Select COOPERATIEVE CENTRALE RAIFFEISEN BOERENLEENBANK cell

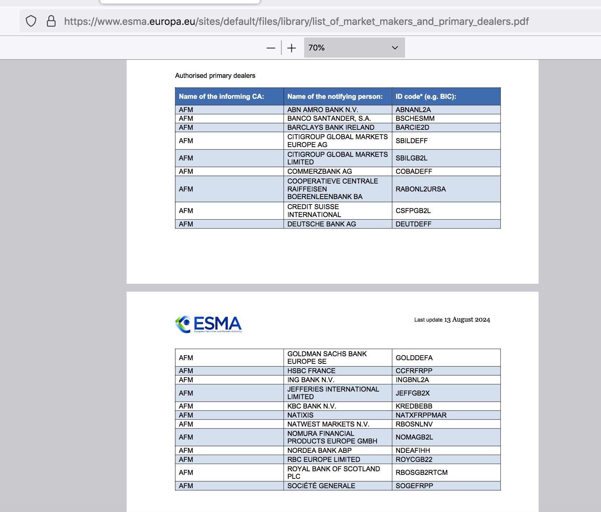[338, 189]
